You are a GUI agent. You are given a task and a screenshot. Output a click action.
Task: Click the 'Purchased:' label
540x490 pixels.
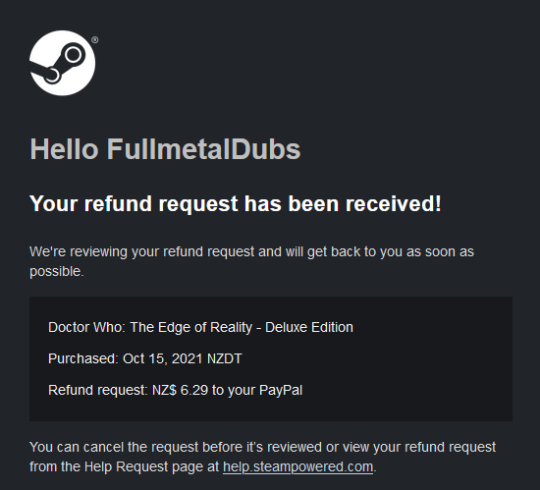point(83,358)
